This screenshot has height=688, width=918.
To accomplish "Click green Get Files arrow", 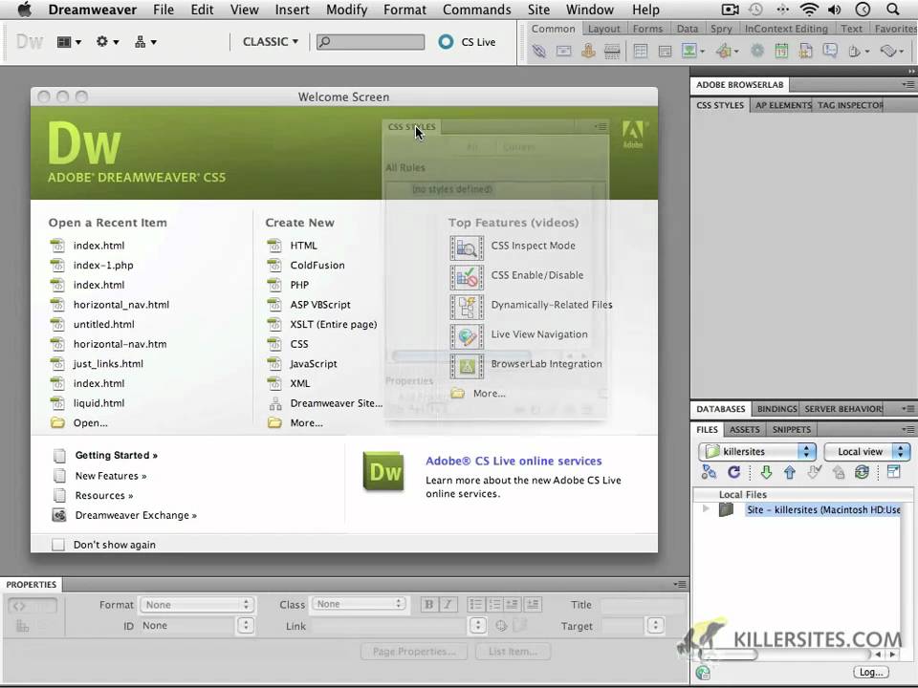I will coord(766,471).
